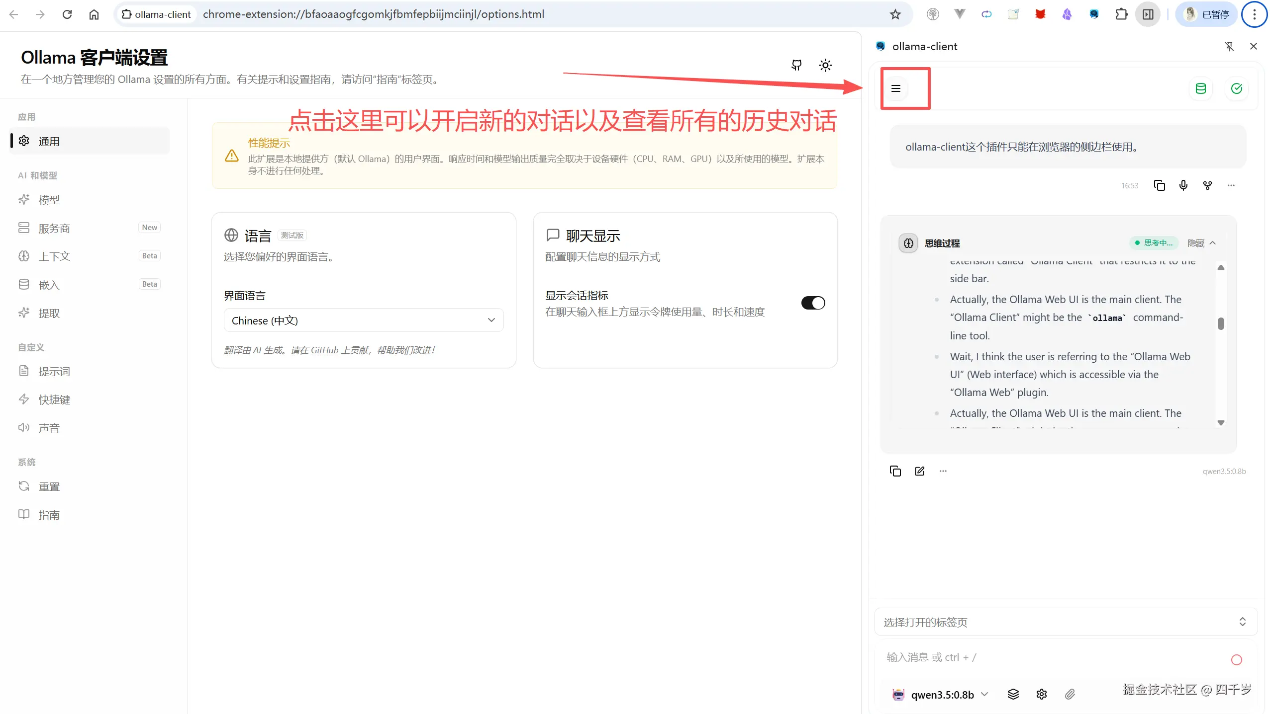
Task: Branch the conversation with the share icon
Action: [x=1208, y=185]
